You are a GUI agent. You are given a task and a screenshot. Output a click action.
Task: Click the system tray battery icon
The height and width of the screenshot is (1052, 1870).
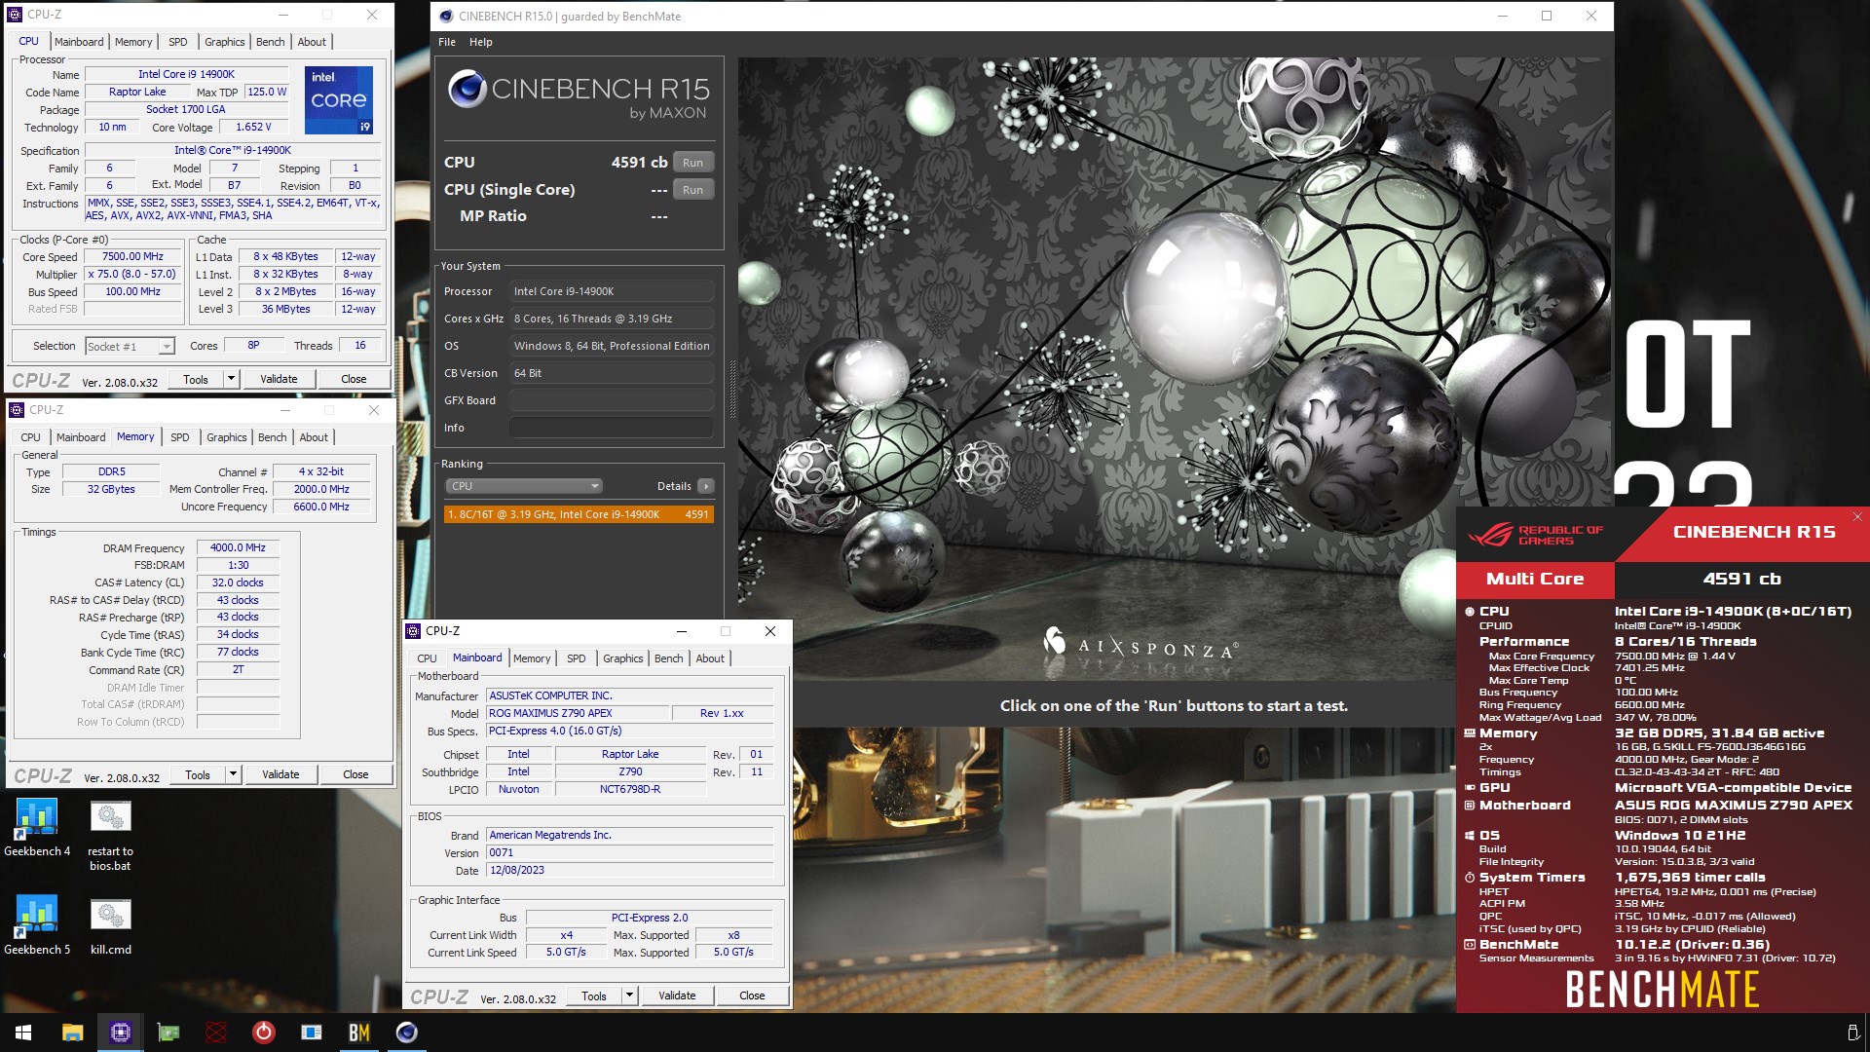1852,1033
